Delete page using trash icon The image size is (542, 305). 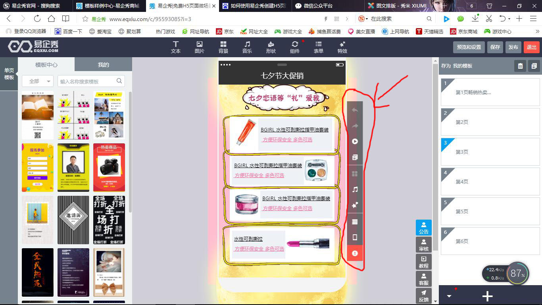click(520, 66)
